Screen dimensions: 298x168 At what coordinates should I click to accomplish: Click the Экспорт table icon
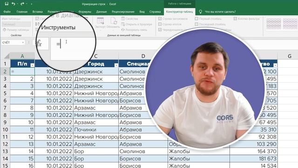point(100,21)
